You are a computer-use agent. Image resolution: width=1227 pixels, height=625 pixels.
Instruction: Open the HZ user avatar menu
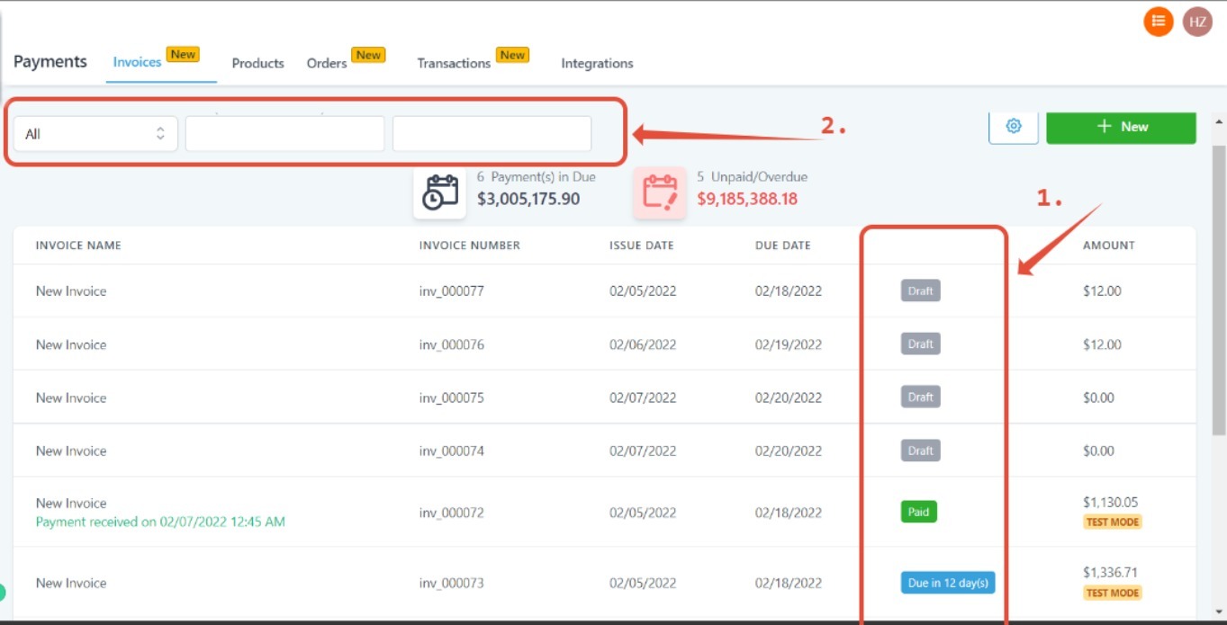pos(1197,22)
